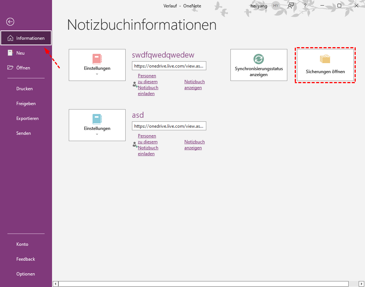Viewport: 365px width, 287px height.
Task: Close the OneNote window
Action: (356, 6)
